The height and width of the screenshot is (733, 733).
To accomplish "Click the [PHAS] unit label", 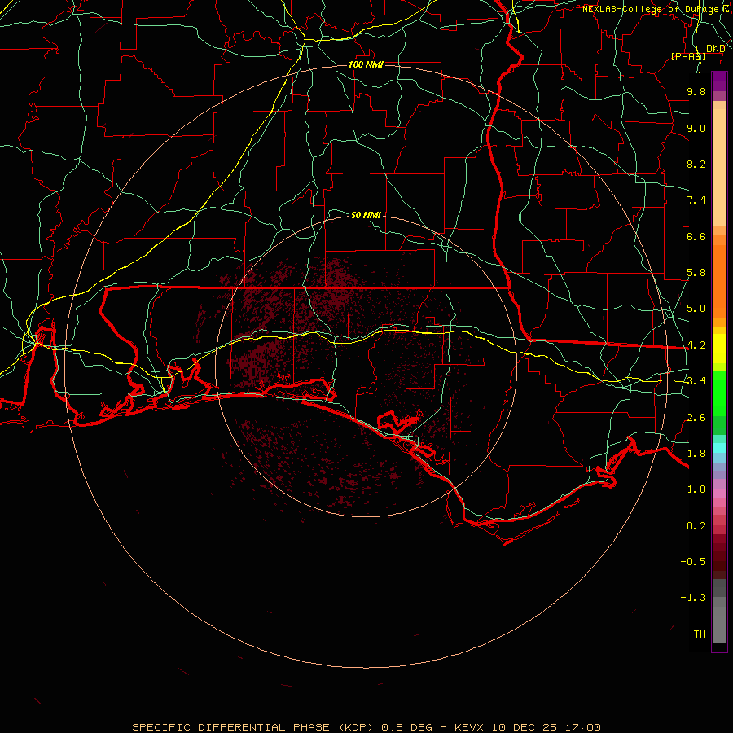I will pos(688,56).
